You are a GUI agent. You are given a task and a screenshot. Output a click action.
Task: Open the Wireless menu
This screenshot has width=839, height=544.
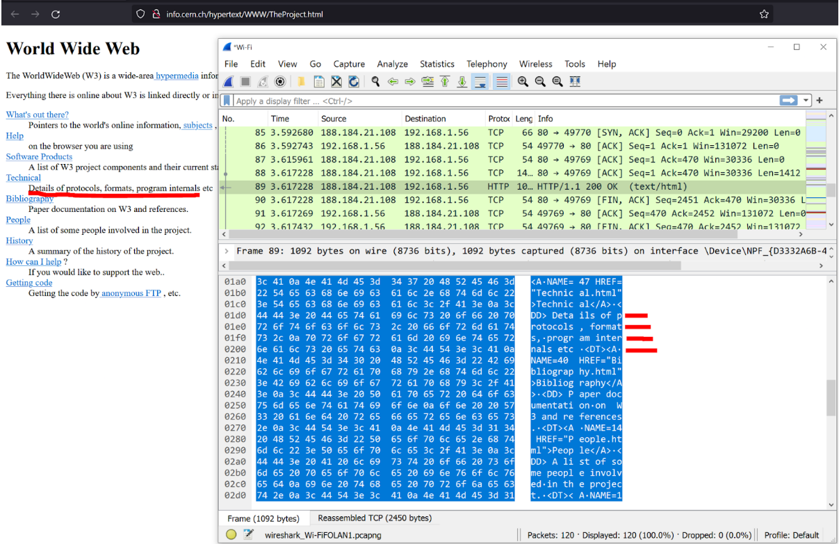pyautogui.click(x=536, y=64)
